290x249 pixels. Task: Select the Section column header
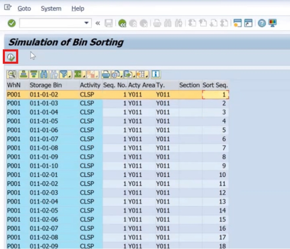tap(190, 85)
